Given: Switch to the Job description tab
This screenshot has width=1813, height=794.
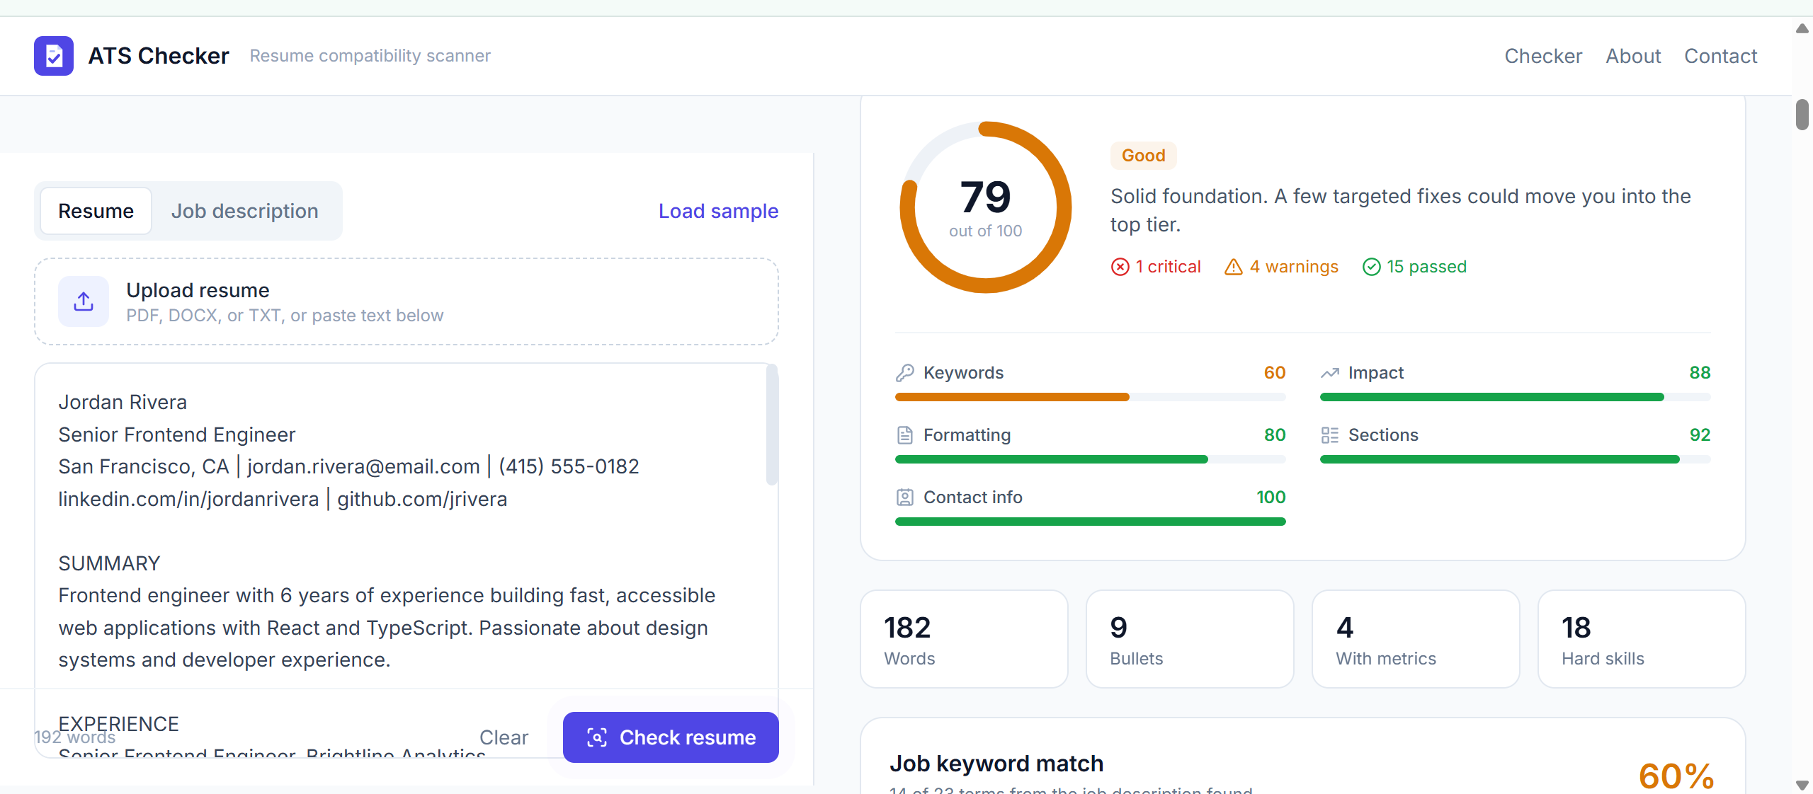Looking at the screenshot, I should (x=245, y=211).
